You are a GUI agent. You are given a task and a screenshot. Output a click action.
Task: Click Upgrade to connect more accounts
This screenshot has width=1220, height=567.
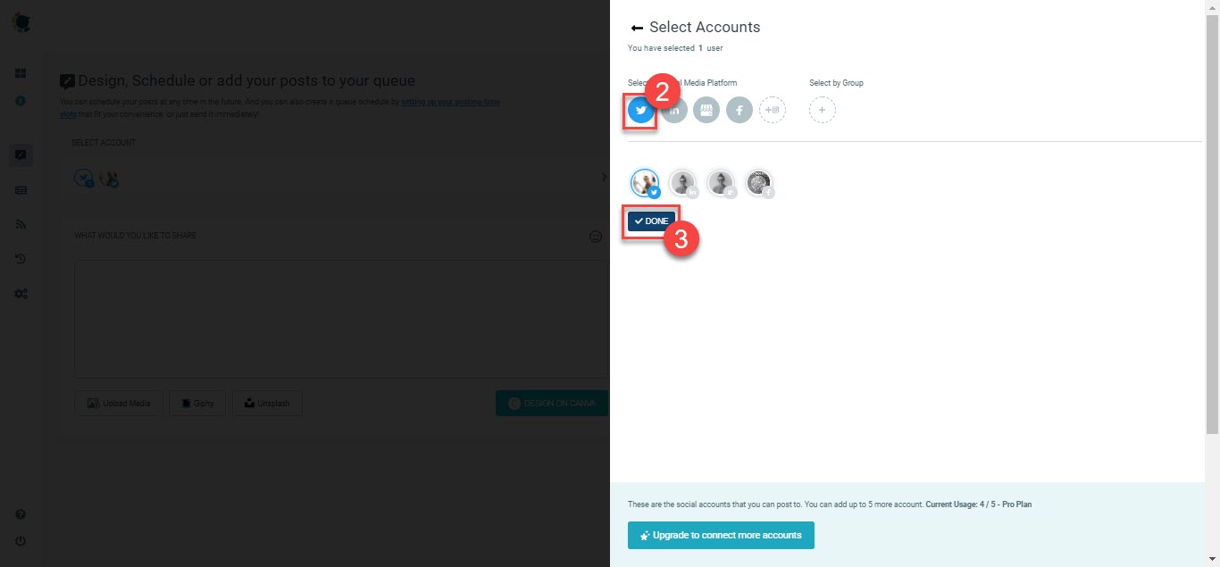[x=721, y=535]
